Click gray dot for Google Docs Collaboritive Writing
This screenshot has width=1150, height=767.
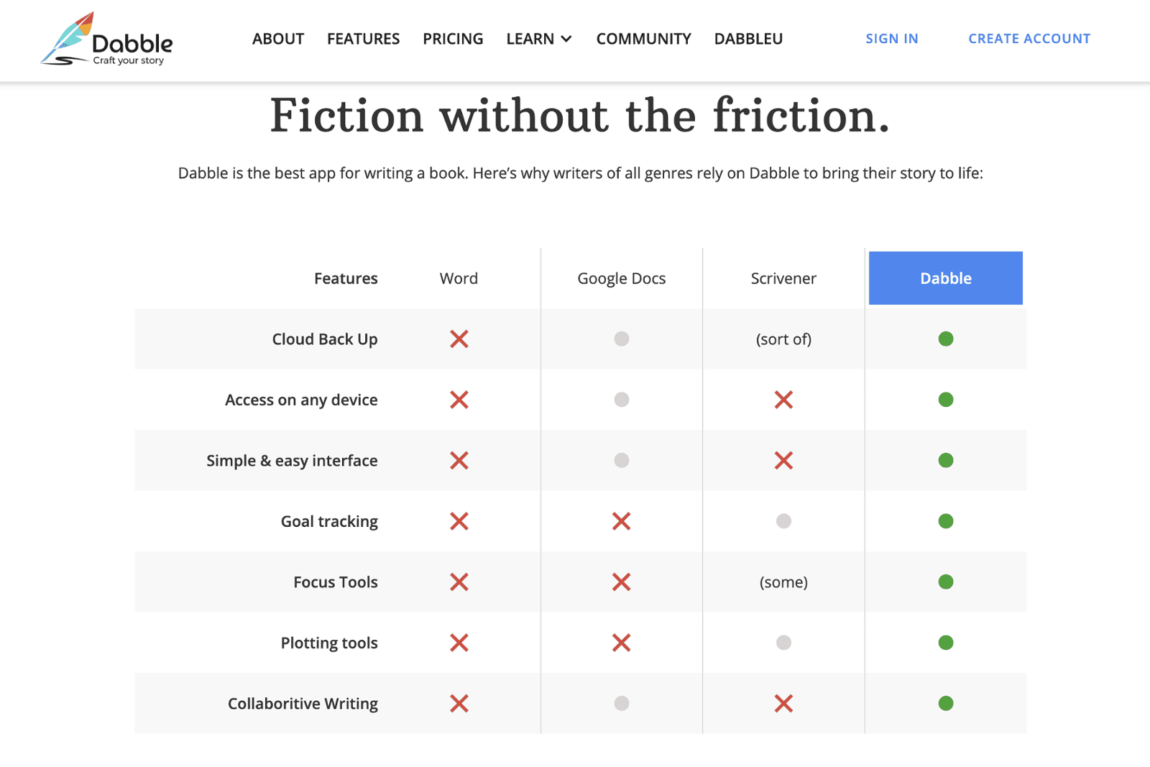pyautogui.click(x=621, y=704)
